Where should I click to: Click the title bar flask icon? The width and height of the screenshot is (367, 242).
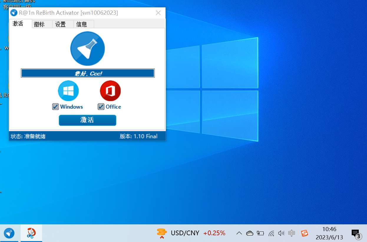[14, 13]
